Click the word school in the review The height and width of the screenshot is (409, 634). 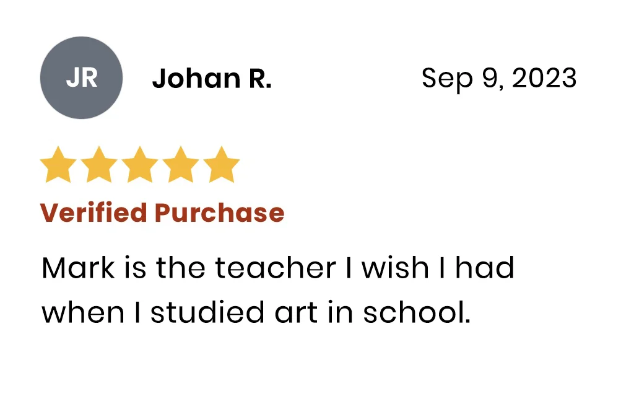[x=413, y=313]
